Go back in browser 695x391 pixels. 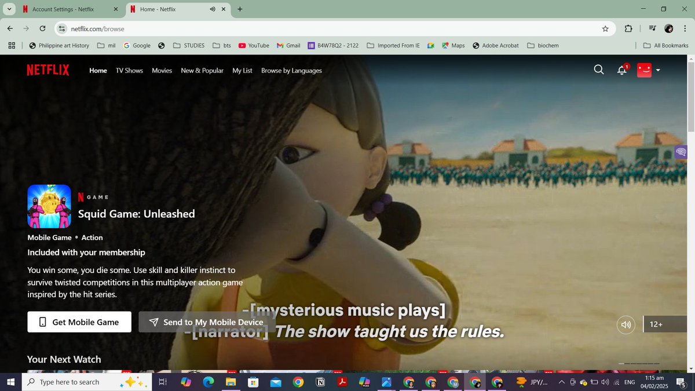tap(10, 28)
